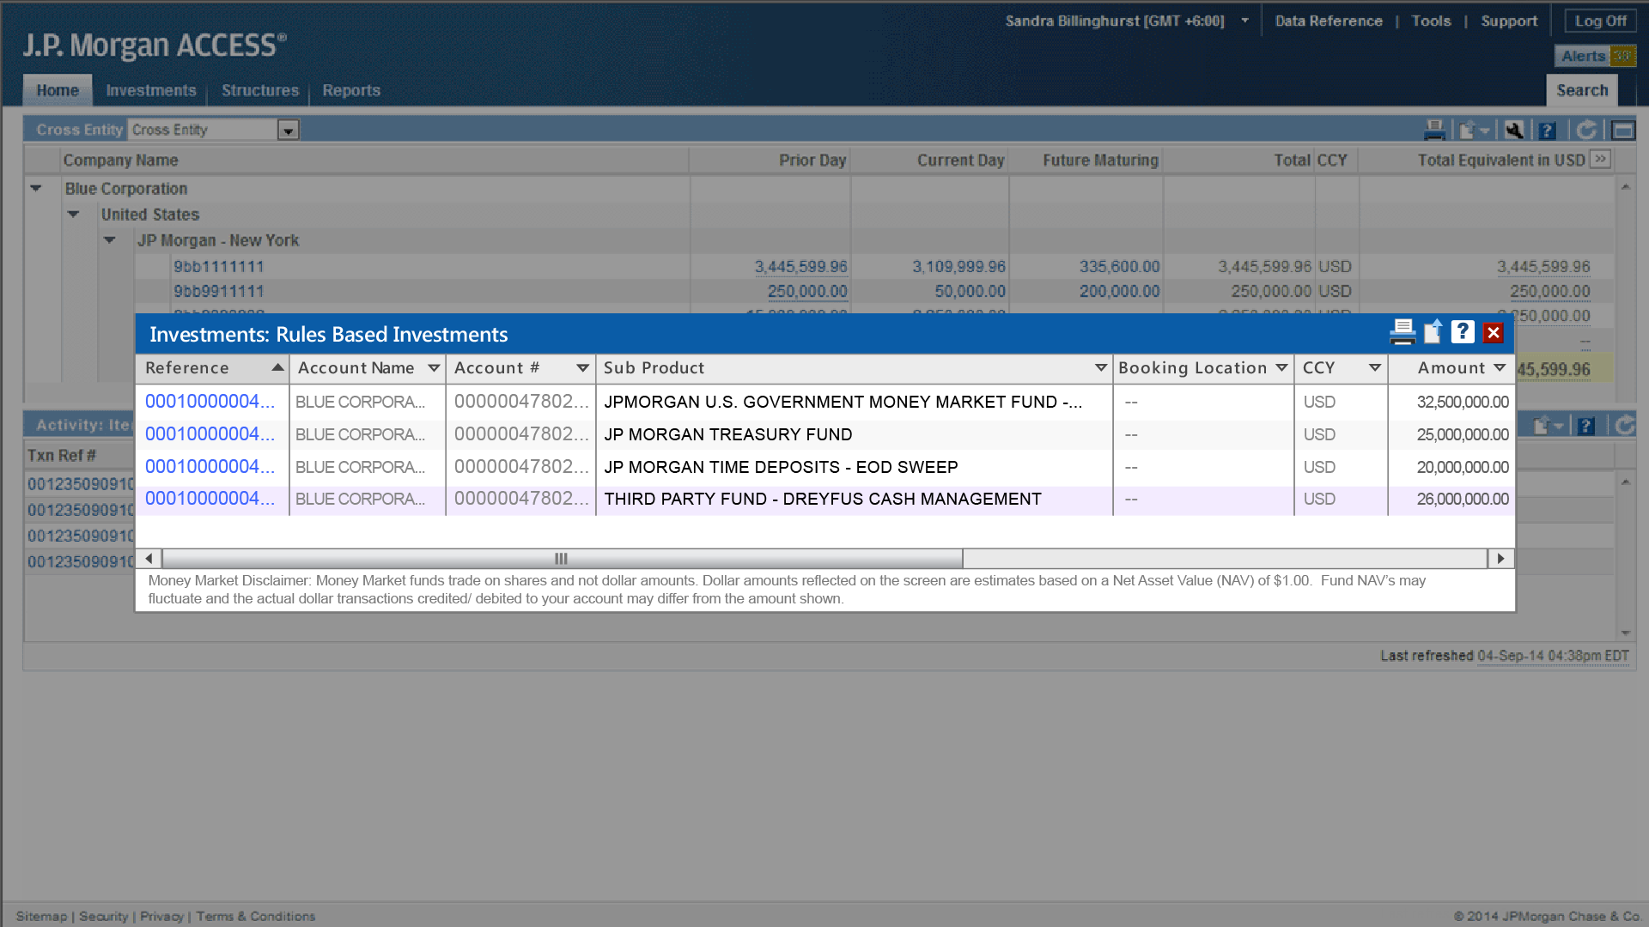Screen dimensions: 1649x927
Task: Click the wrench settings icon in Cross Entity toolbar
Action: [x=1514, y=130]
